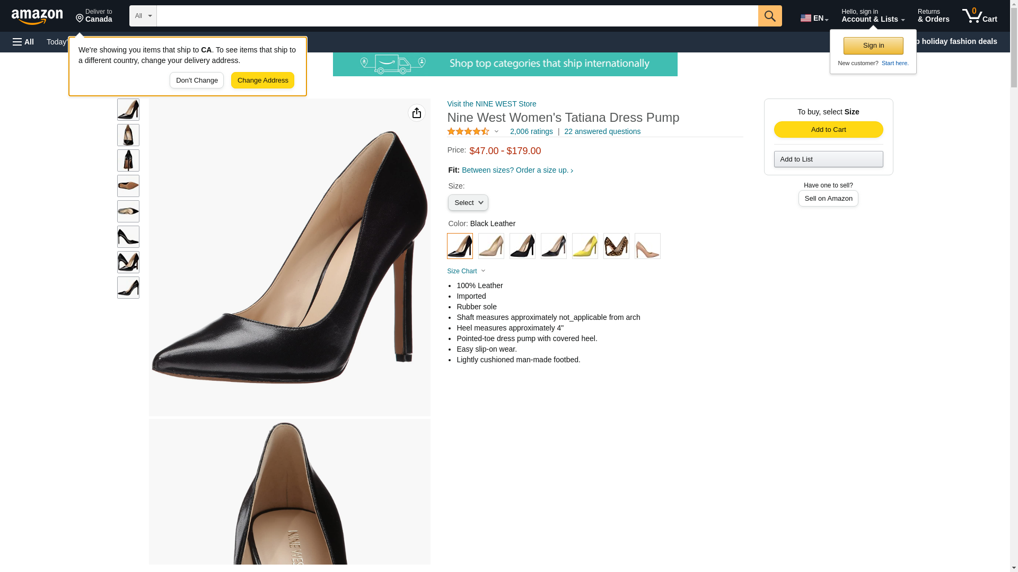
Task: Click the Add to Cart button
Action: coord(828,130)
